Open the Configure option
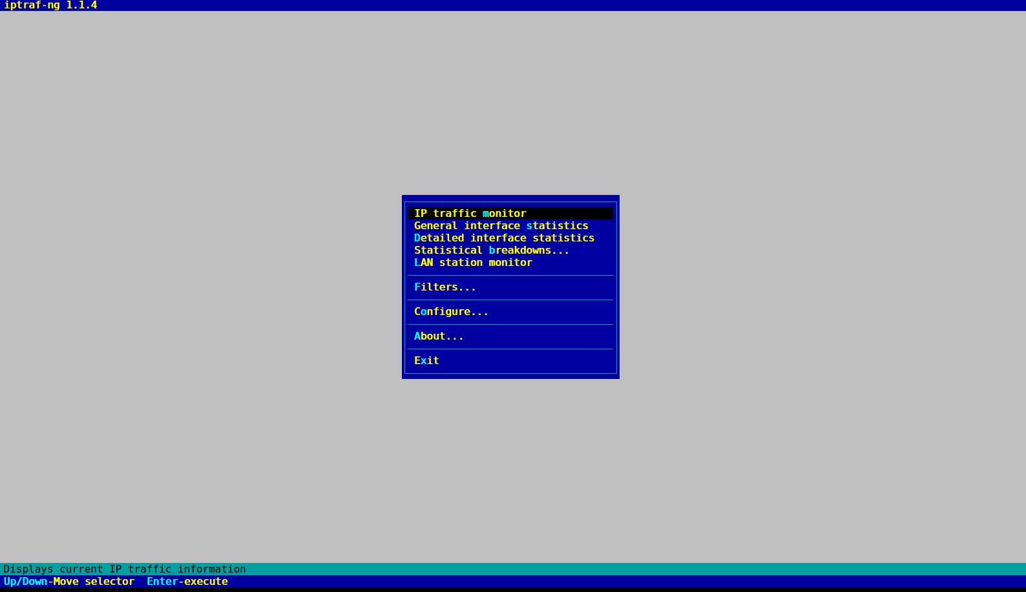The width and height of the screenshot is (1026, 592). pyautogui.click(x=451, y=311)
